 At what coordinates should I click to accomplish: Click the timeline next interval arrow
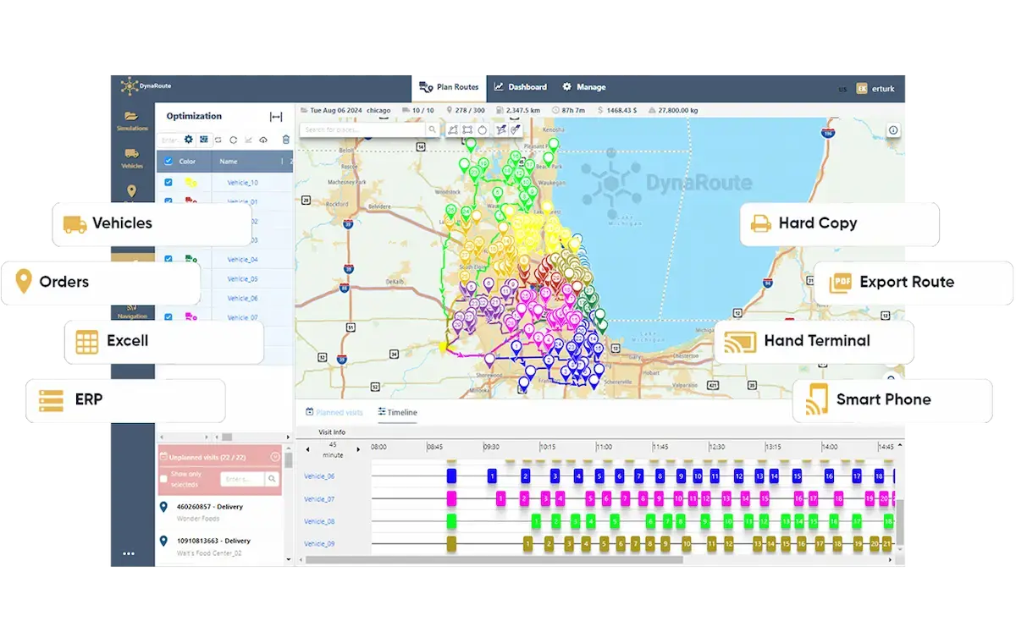tap(358, 449)
